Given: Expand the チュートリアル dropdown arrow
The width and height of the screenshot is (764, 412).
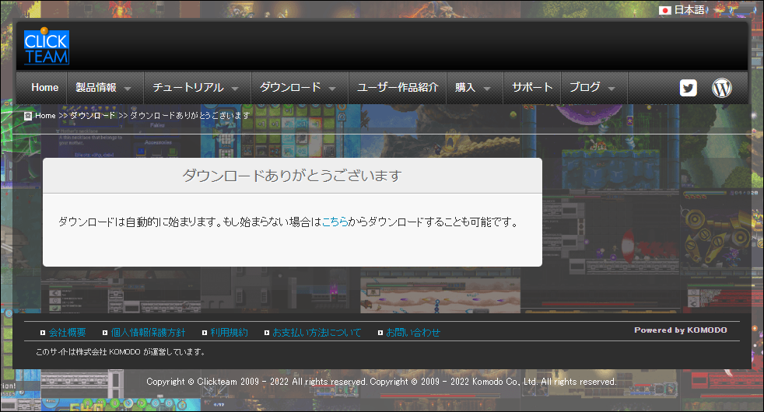Looking at the screenshot, I should (235, 89).
